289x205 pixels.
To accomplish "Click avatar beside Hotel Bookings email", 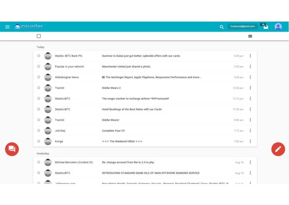I will point(48,109).
